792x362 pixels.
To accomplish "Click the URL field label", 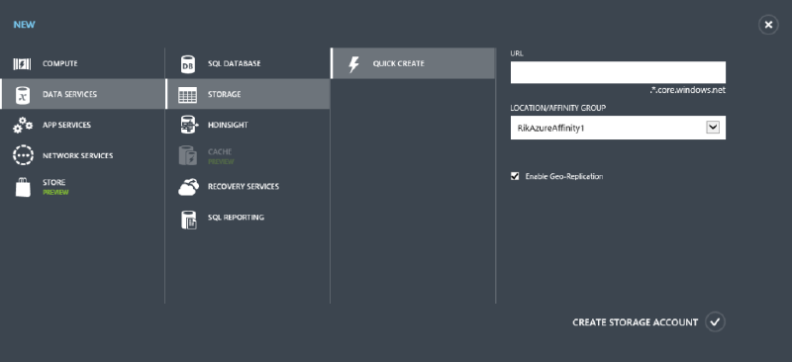I will tap(517, 53).
